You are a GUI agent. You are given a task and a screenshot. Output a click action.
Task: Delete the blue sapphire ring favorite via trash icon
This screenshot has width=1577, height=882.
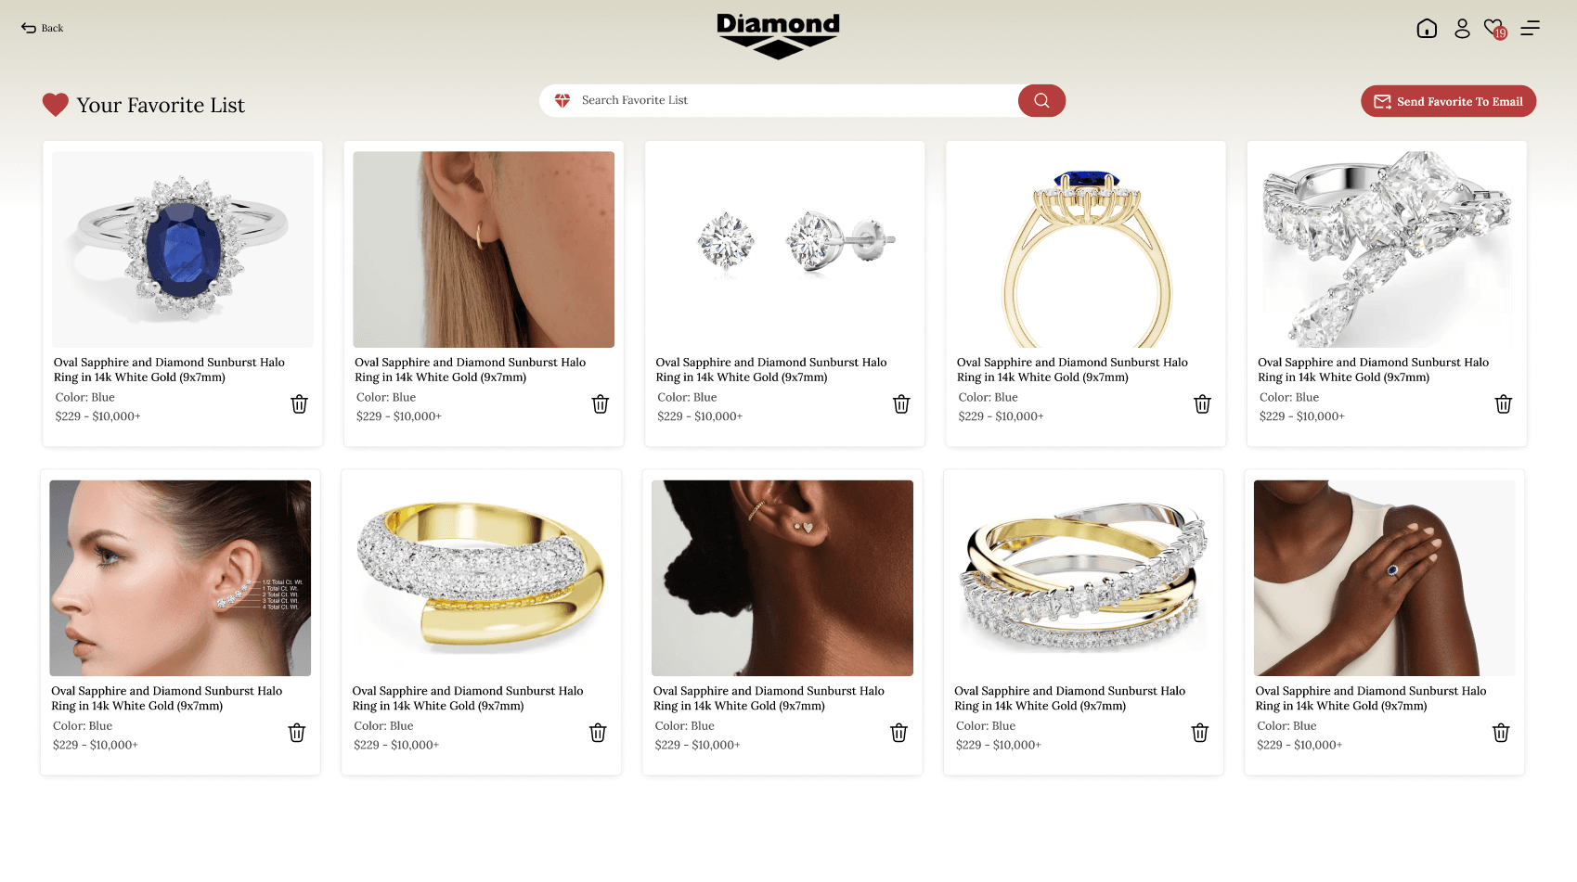299,404
